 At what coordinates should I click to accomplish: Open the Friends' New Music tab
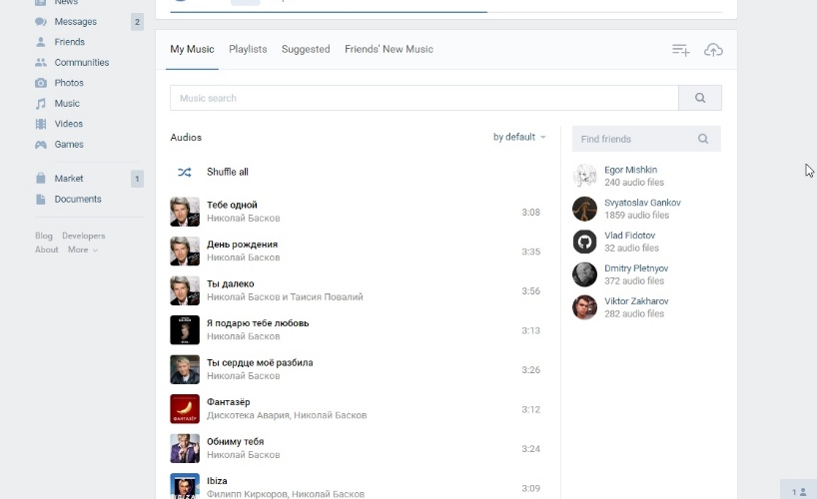(389, 49)
